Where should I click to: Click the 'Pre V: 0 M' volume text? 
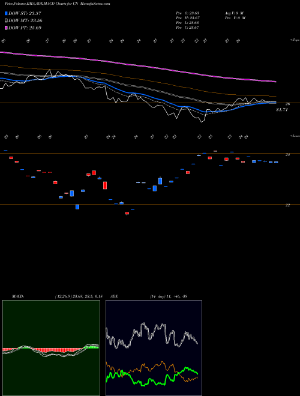coord(236,18)
